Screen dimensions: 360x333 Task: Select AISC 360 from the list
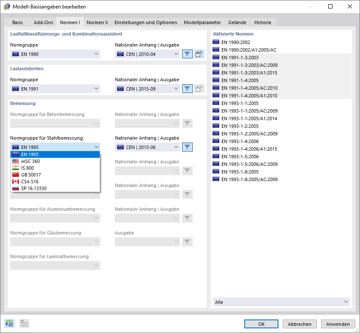pos(55,161)
